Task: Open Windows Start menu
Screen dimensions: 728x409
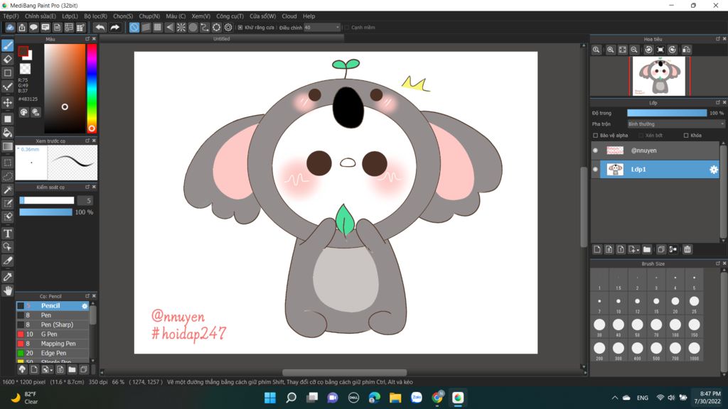Action: point(269,398)
